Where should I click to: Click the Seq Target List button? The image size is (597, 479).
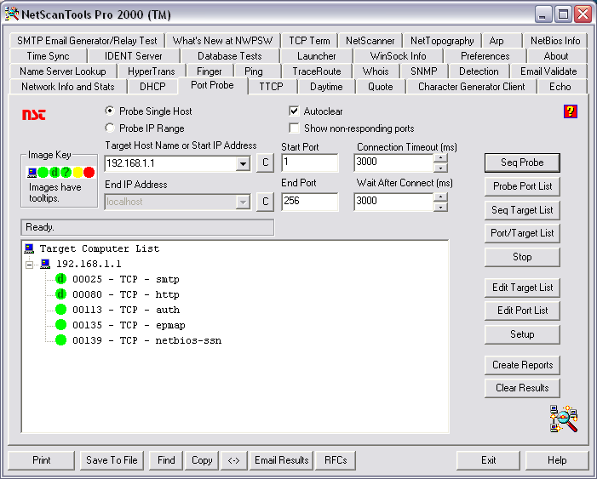coord(522,210)
